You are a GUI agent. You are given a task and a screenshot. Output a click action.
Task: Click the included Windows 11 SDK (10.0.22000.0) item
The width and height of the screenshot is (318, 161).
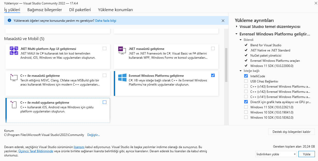(272, 66)
